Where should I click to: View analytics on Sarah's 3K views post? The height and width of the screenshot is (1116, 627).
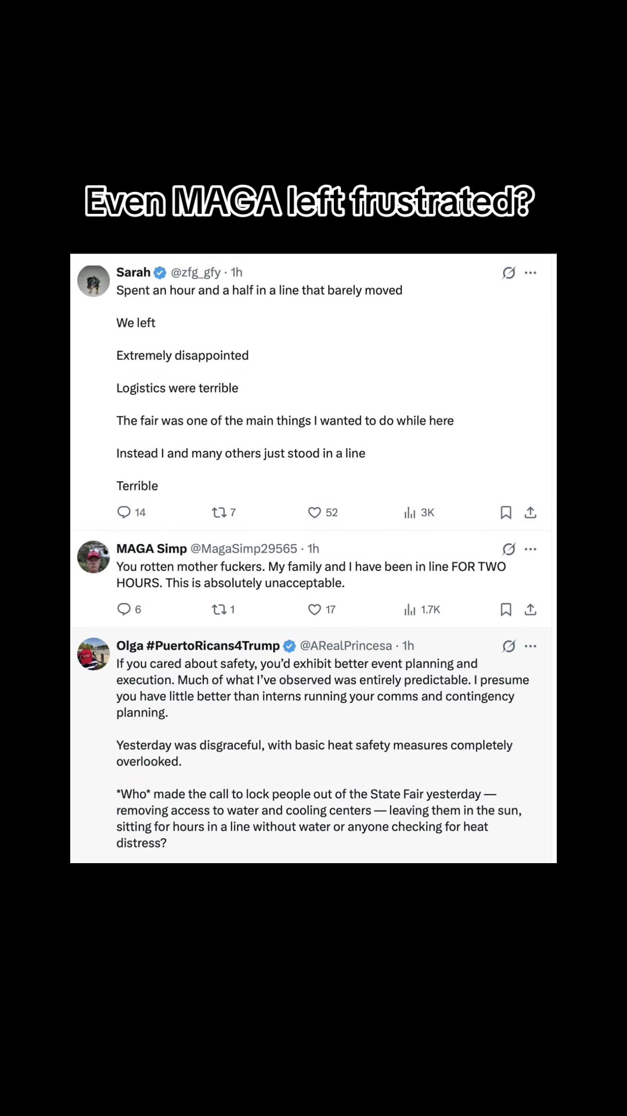pyautogui.click(x=410, y=512)
